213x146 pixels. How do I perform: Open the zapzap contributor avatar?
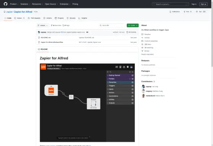[x=143, y=86]
